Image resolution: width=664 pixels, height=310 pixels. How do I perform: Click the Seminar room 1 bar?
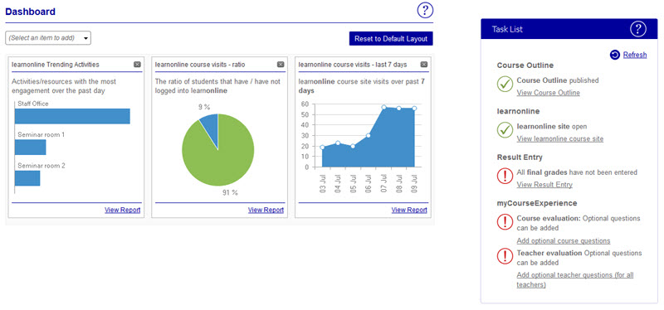31,148
